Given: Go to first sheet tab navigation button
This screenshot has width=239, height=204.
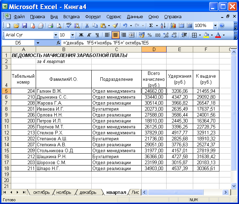Looking at the screenshot, I should (x=5, y=192).
